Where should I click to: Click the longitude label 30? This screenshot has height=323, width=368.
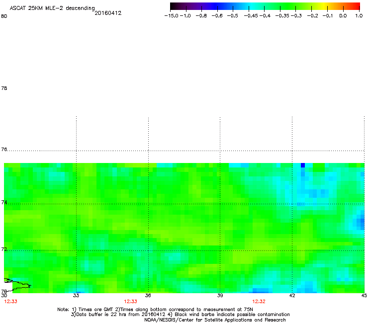tap(4, 296)
